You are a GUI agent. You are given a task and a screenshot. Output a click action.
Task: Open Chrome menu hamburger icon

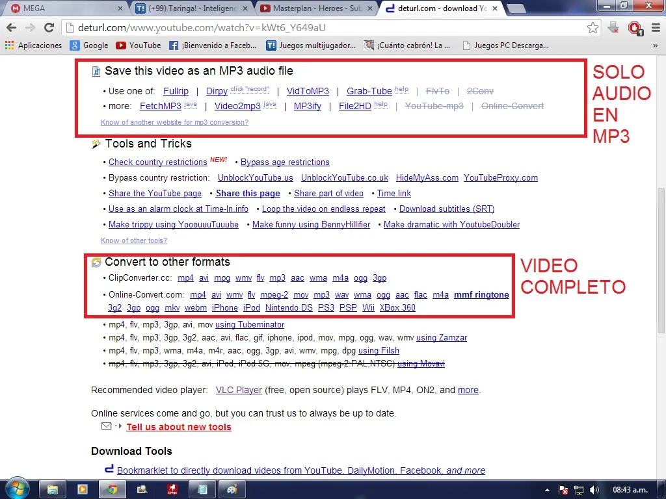tap(656, 27)
